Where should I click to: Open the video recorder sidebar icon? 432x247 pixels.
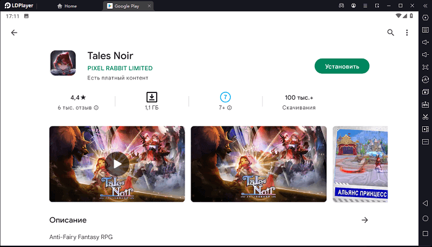[x=425, y=129]
